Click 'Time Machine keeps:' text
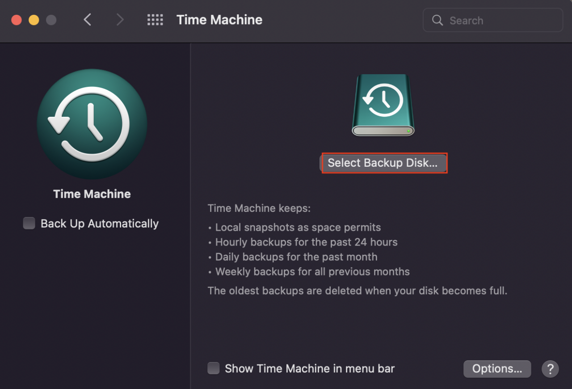 pos(259,208)
